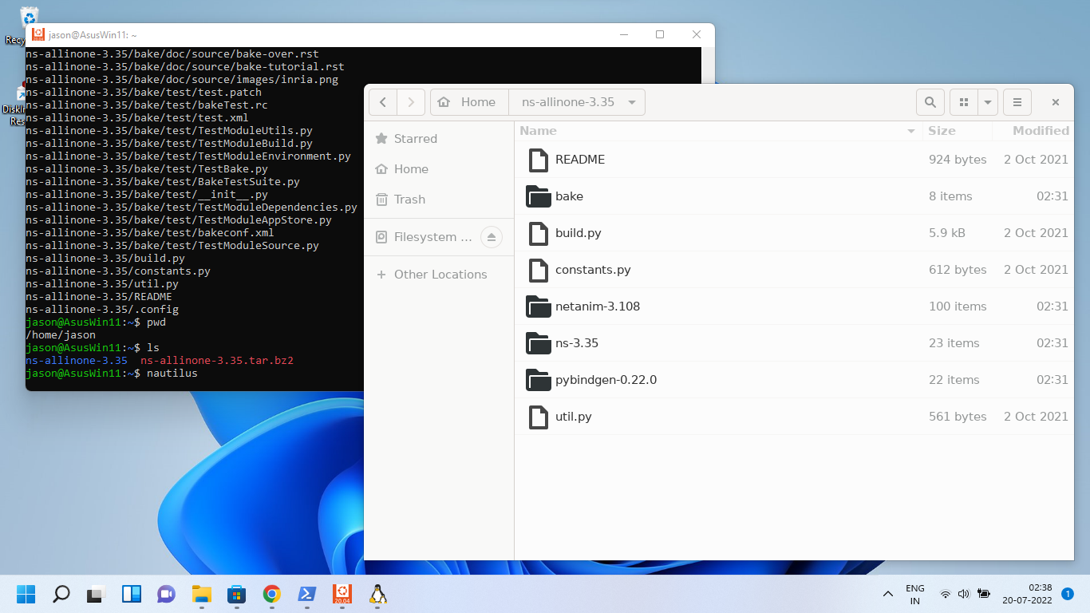Open the Nautilus search magnifier
Screen dimensions: 1090x613
point(930,102)
